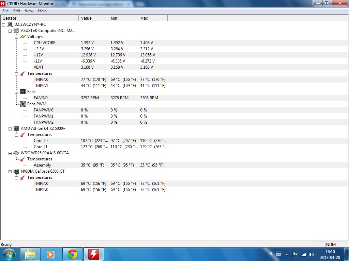
Task: Click the Voltages lightning icon
Action: click(23, 37)
